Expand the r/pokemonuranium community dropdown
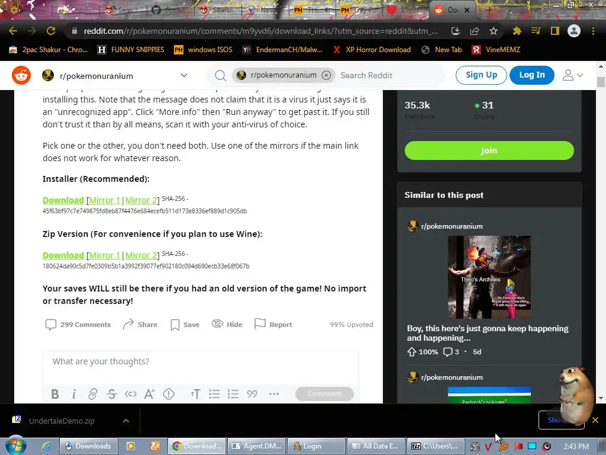Viewport: 606px width, 455px height. tap(184, 75)
